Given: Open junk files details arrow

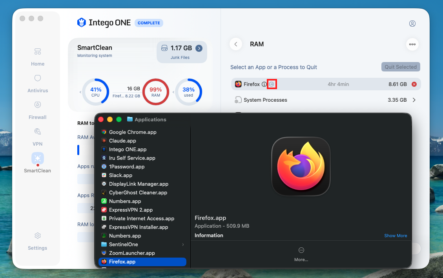Looking at the screenshot, I should (199, 48).
